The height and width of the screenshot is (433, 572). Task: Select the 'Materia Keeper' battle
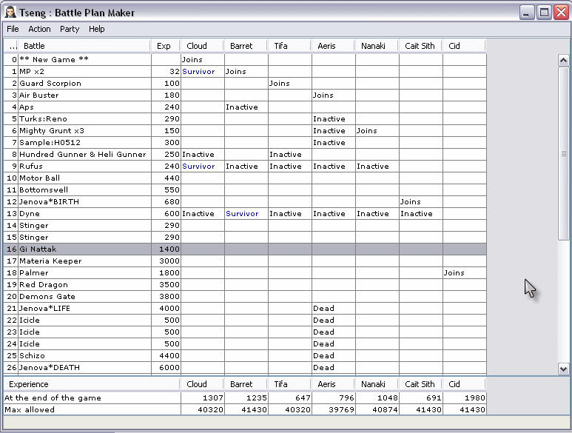pos(245,261)
